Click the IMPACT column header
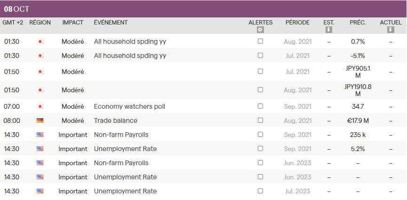Image resolution: width=407 pixels, height=200 pixels. click(73, 22)
